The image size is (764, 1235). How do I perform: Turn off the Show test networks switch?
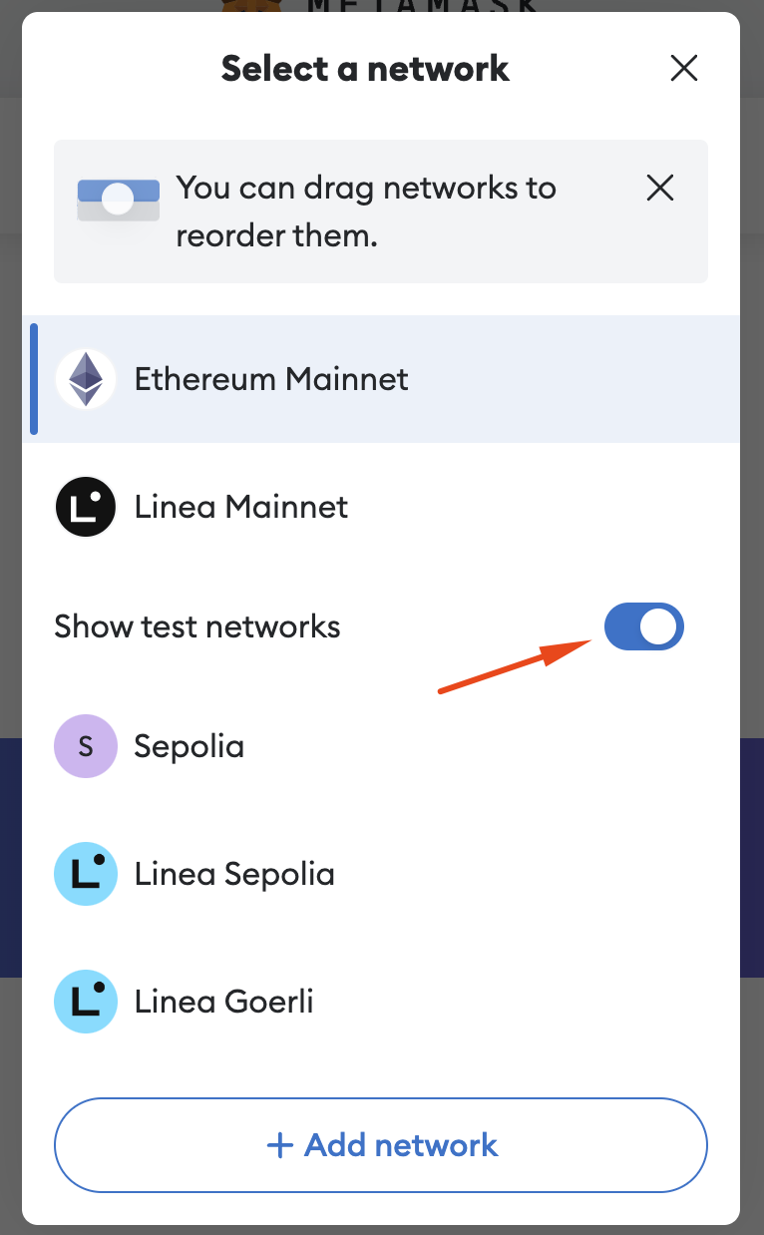coord(644,626)
